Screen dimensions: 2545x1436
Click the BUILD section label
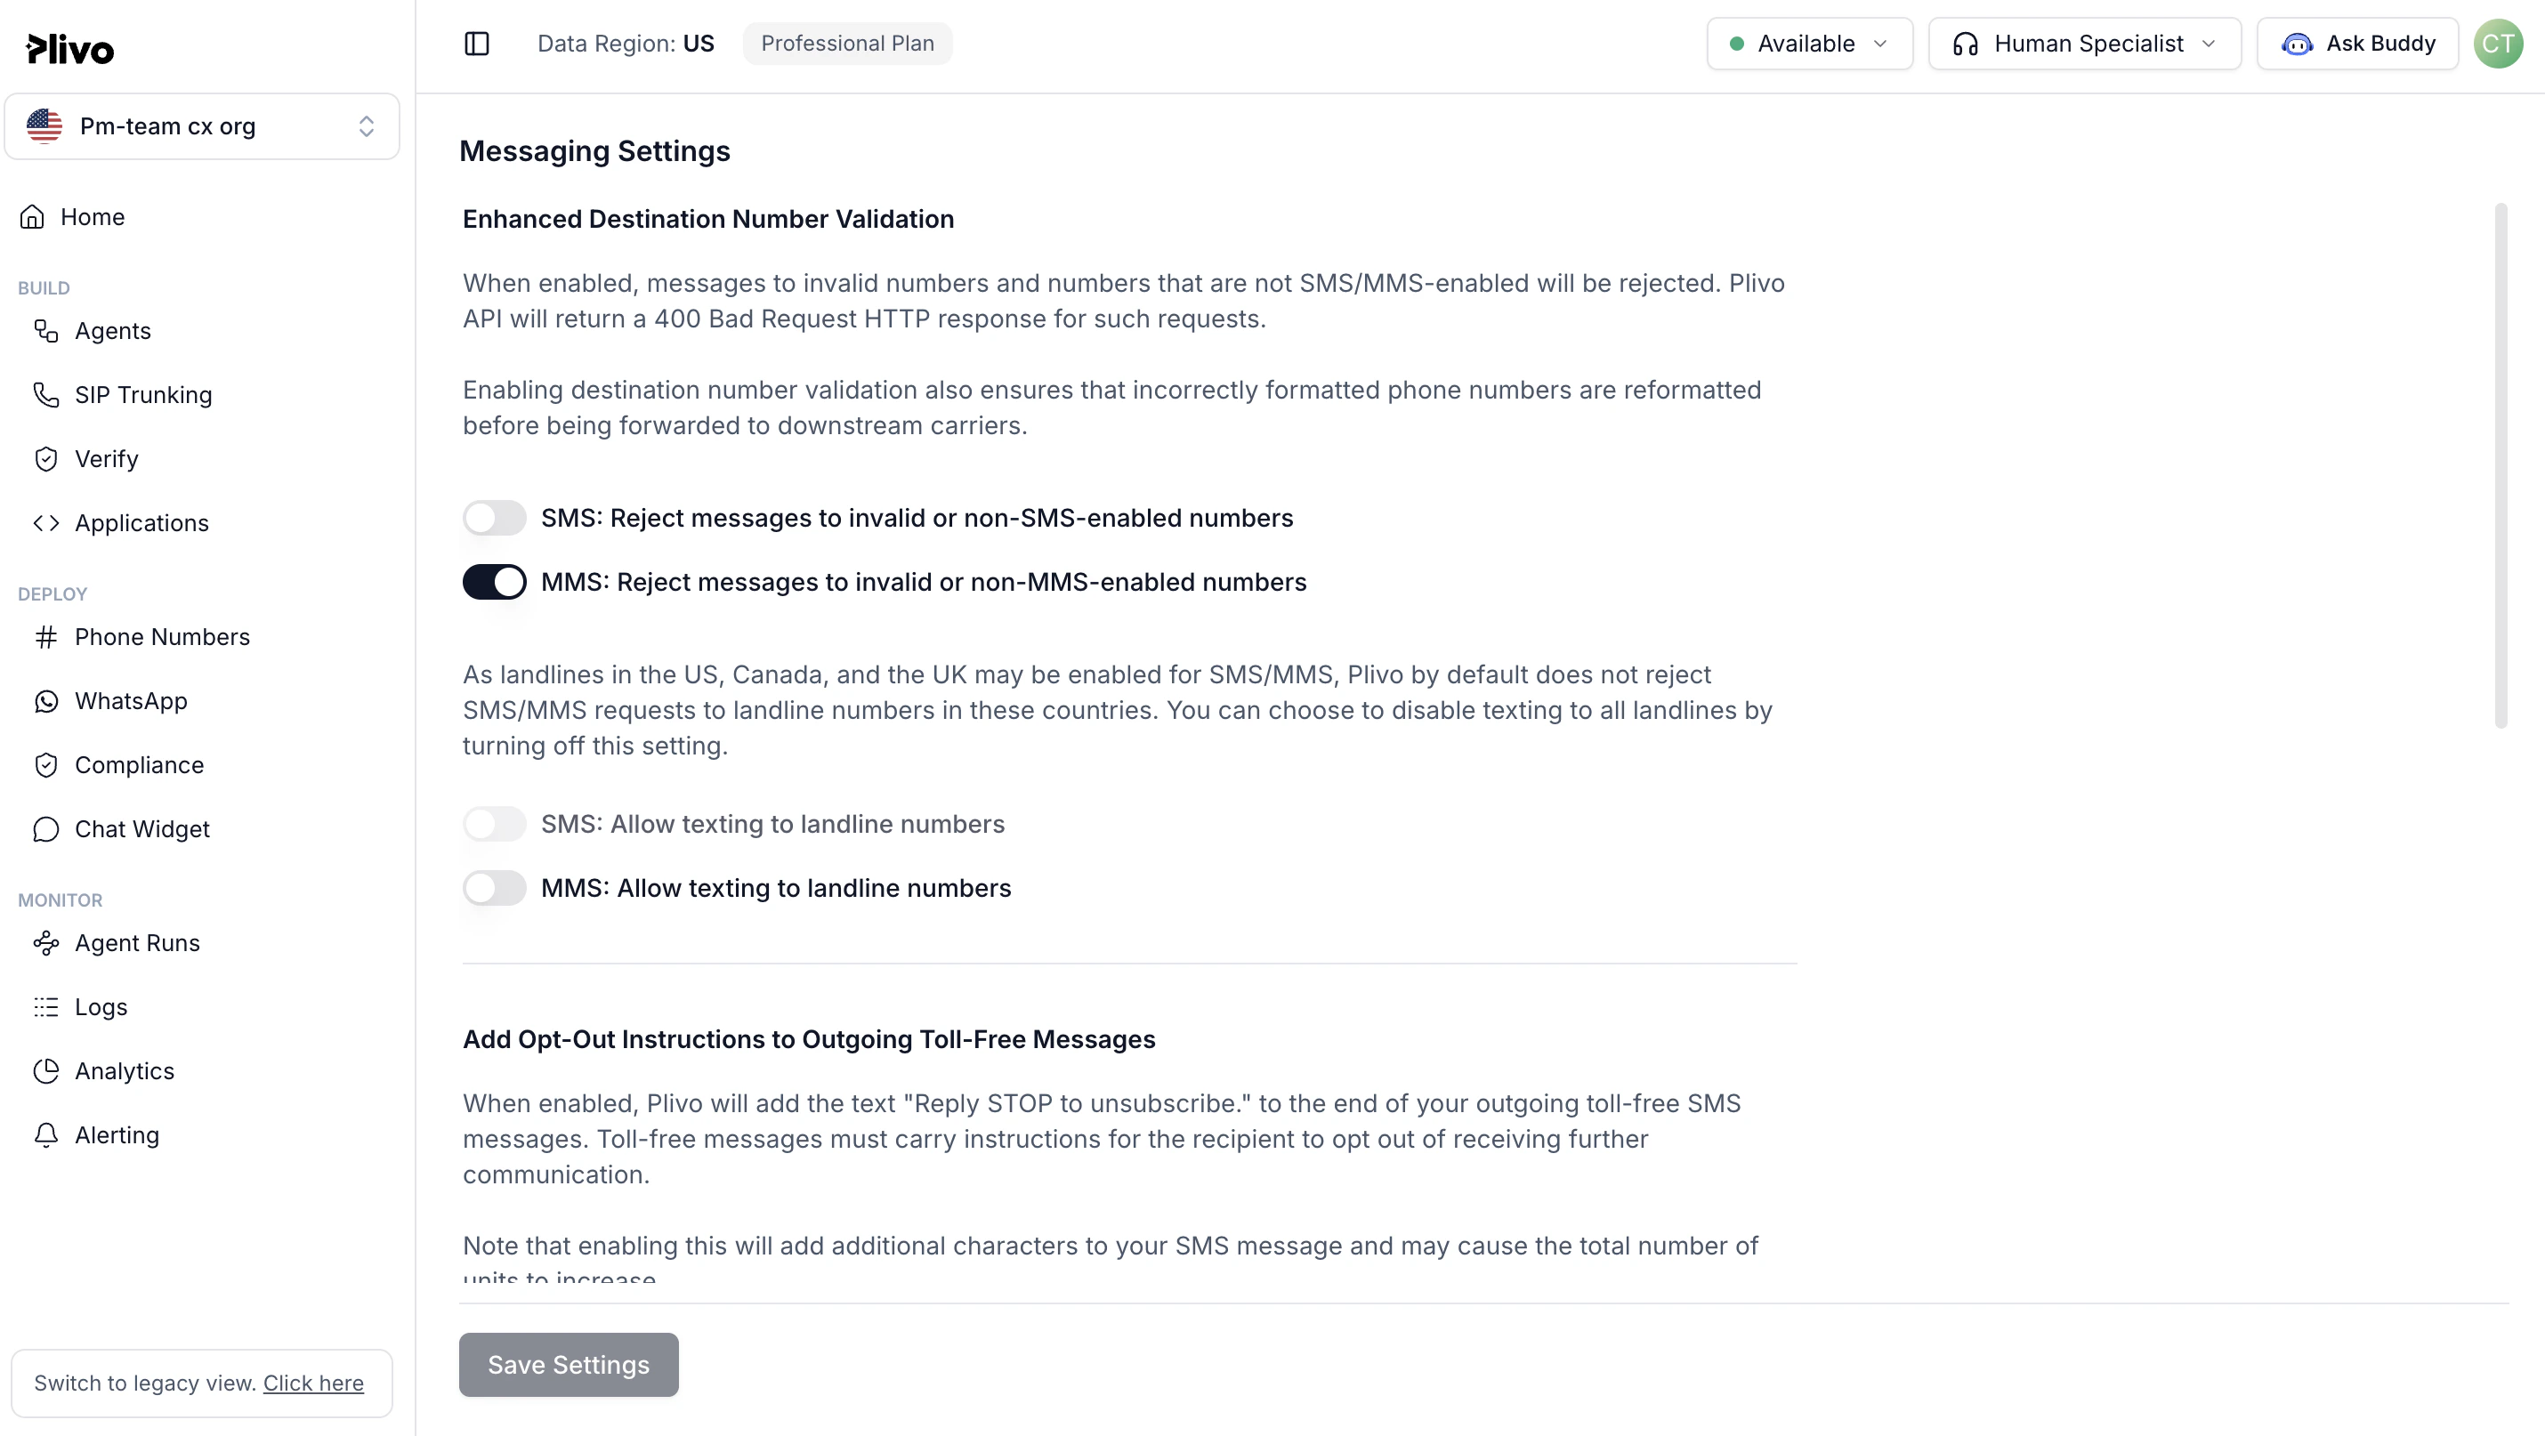point(44,288)
